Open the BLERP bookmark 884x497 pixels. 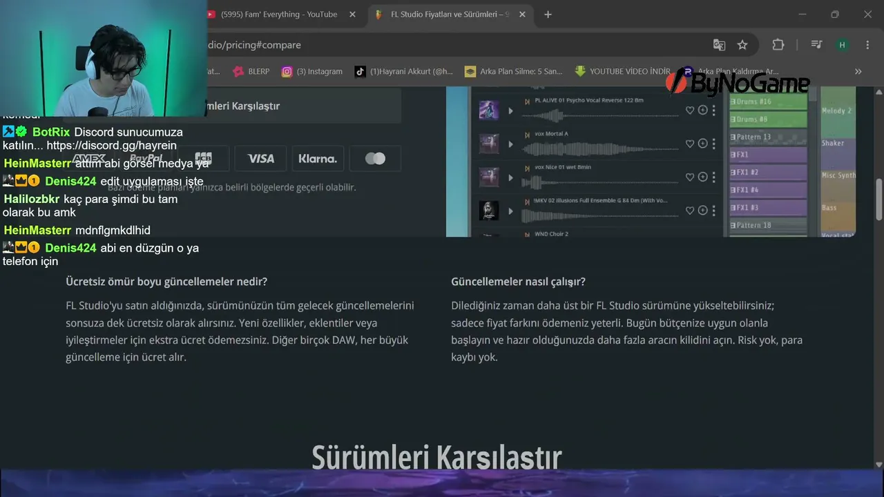[x=251, y=71]
